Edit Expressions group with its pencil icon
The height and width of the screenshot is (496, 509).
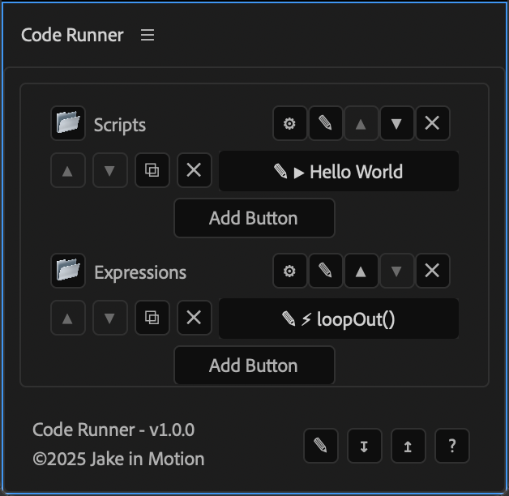(325, 271)
